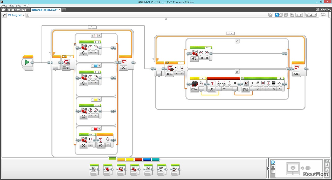
Task: Select the orange flow control palette tab
Action: [x=121, y=159]
